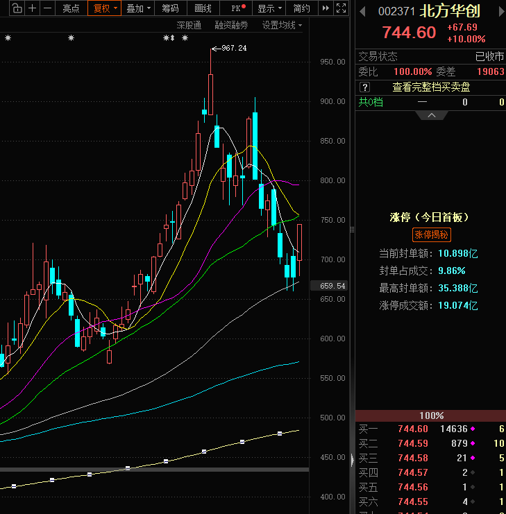The image size is (506, 514).
Task: Zoom out chart with minus icon
Action: [48, 8]
